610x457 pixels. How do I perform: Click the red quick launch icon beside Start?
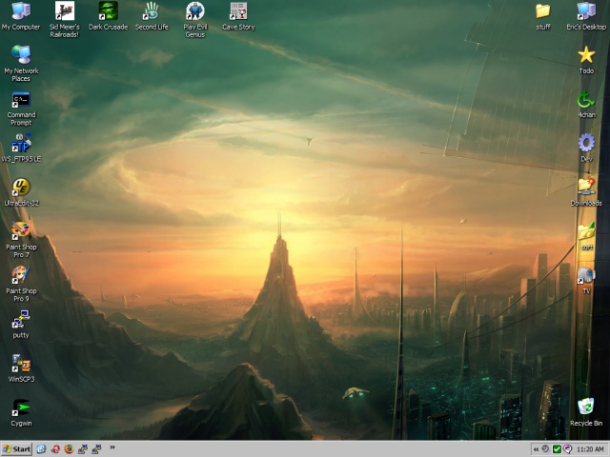point(55,449)
